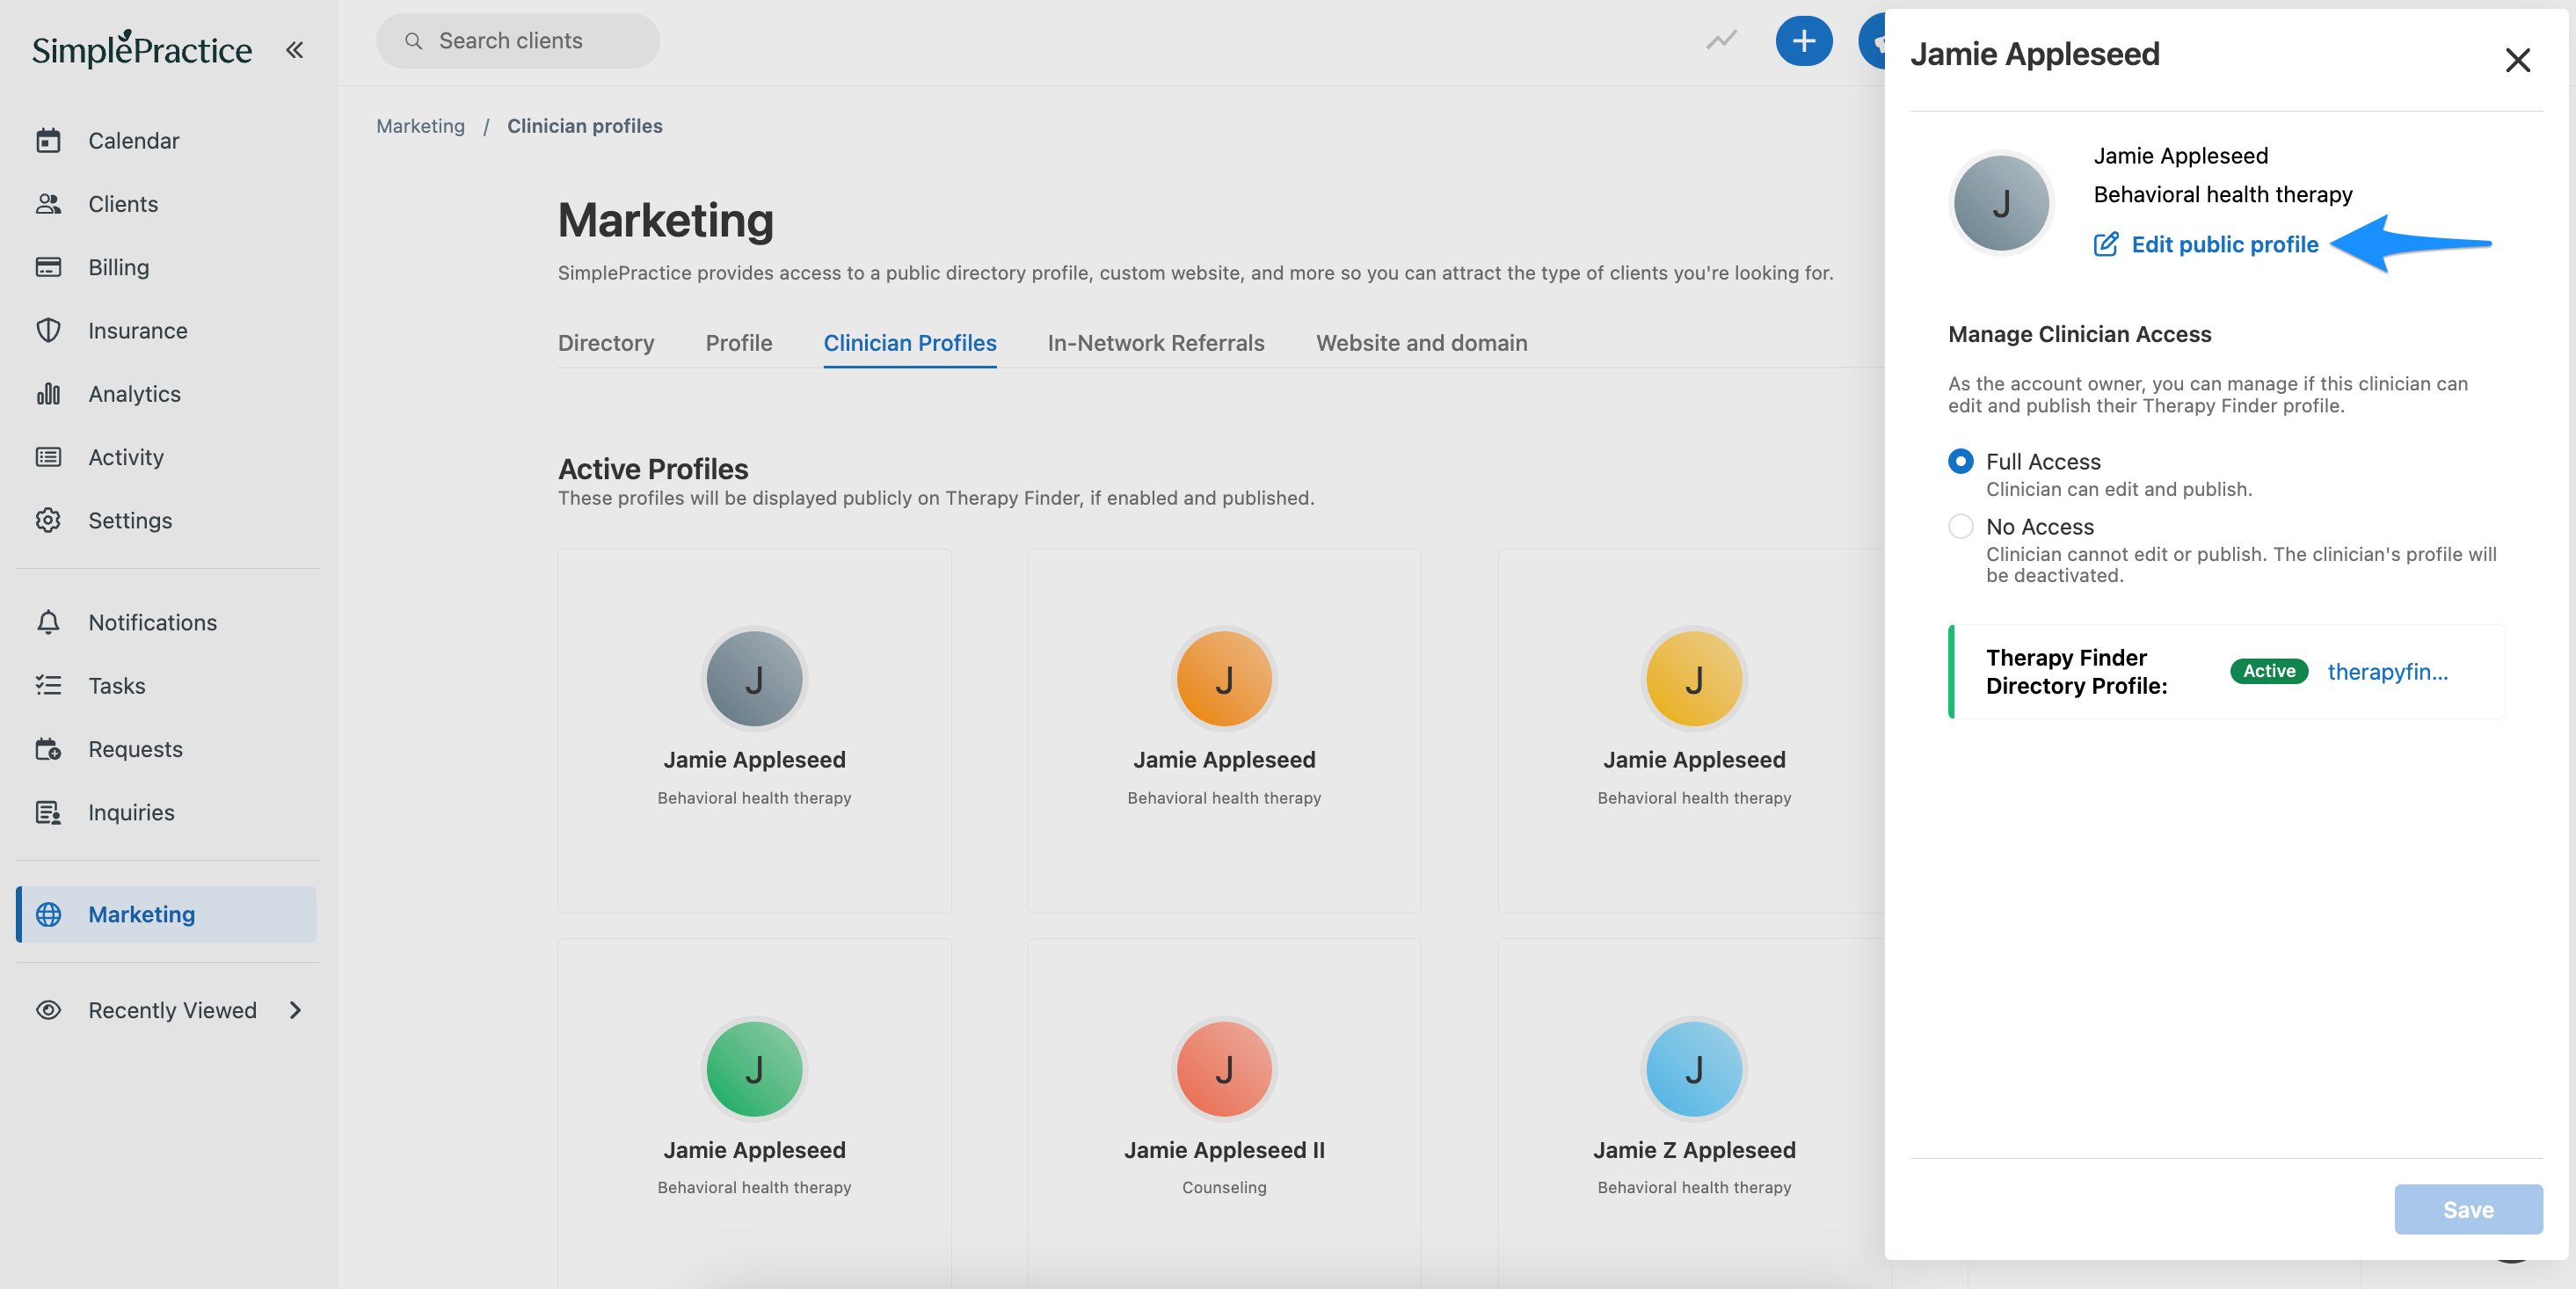Click the Marketing label in sidebar
The height and width of the screenshot is (1289, 2576).
pyautogui.click(x=142, y=914)
